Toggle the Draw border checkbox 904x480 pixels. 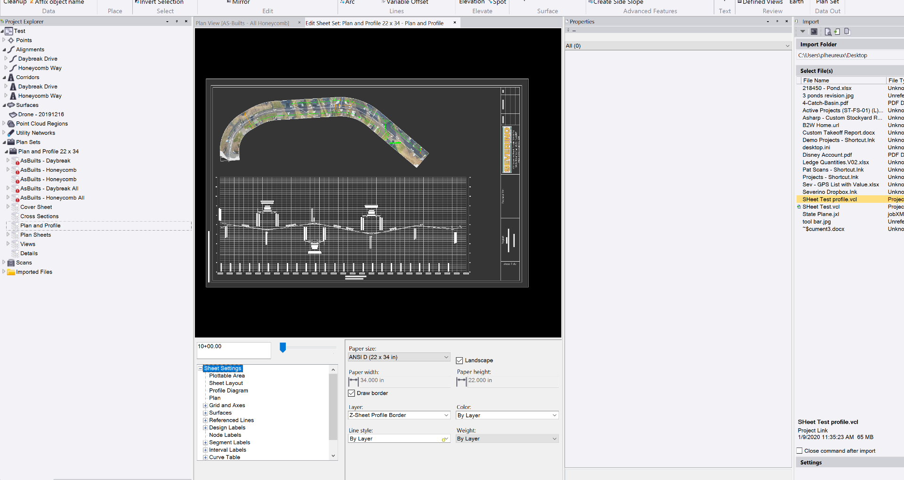[352, 393]
